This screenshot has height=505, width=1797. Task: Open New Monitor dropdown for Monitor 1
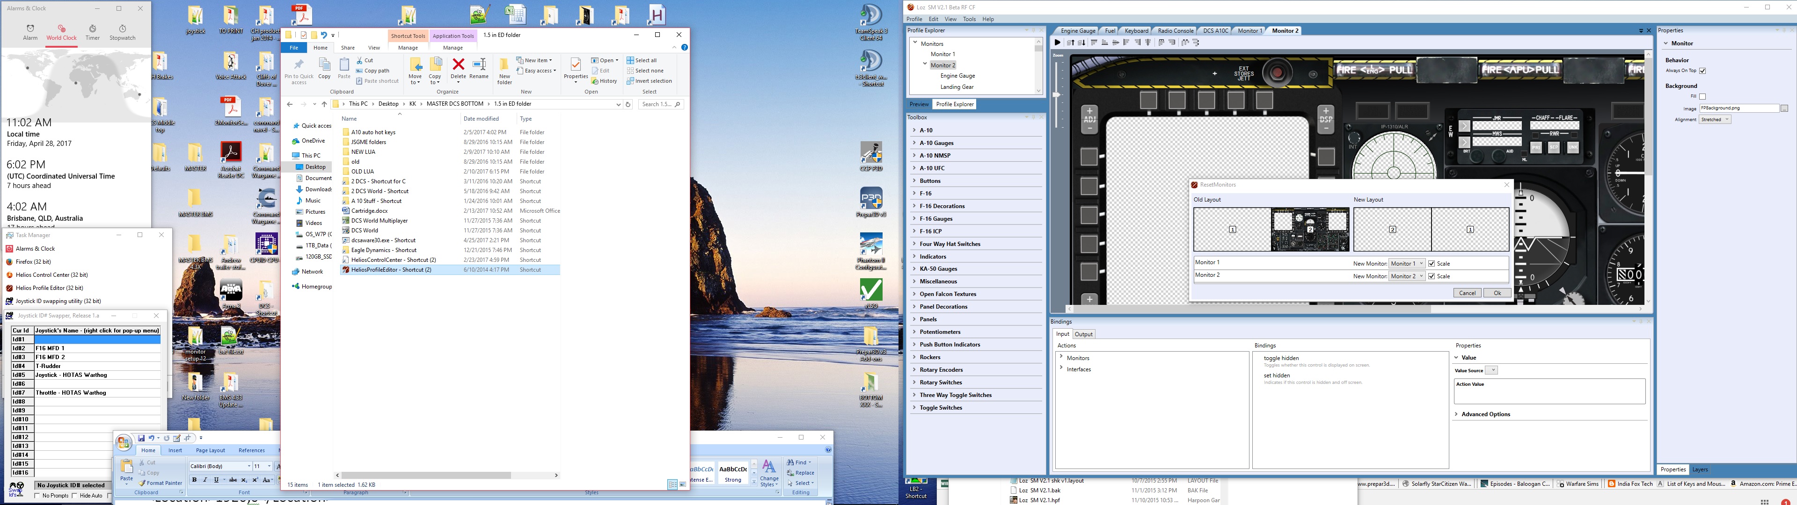(x=1406, y=264)
